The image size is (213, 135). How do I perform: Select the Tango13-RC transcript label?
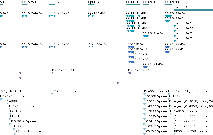tap(183, 38)
